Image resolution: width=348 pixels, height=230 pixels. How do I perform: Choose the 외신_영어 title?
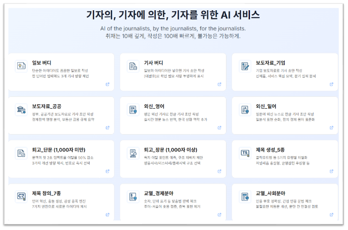click(x=154, y=106)
